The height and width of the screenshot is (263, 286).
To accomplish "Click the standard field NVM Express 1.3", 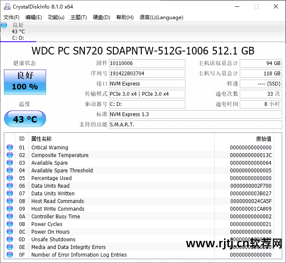I will [x=196, y=114].
